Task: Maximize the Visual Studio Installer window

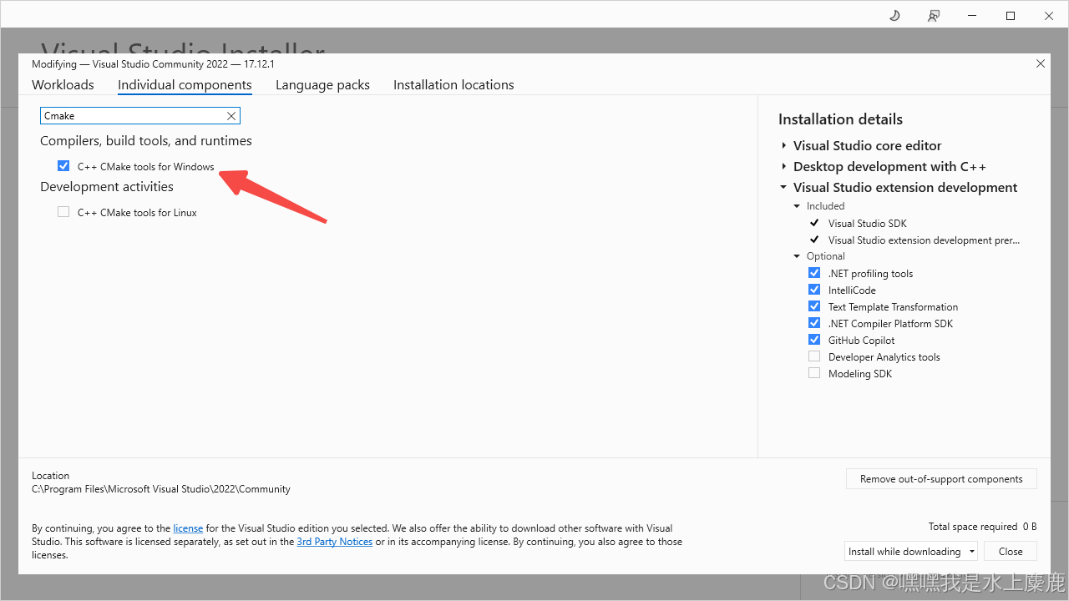Action: point(1011,15)
